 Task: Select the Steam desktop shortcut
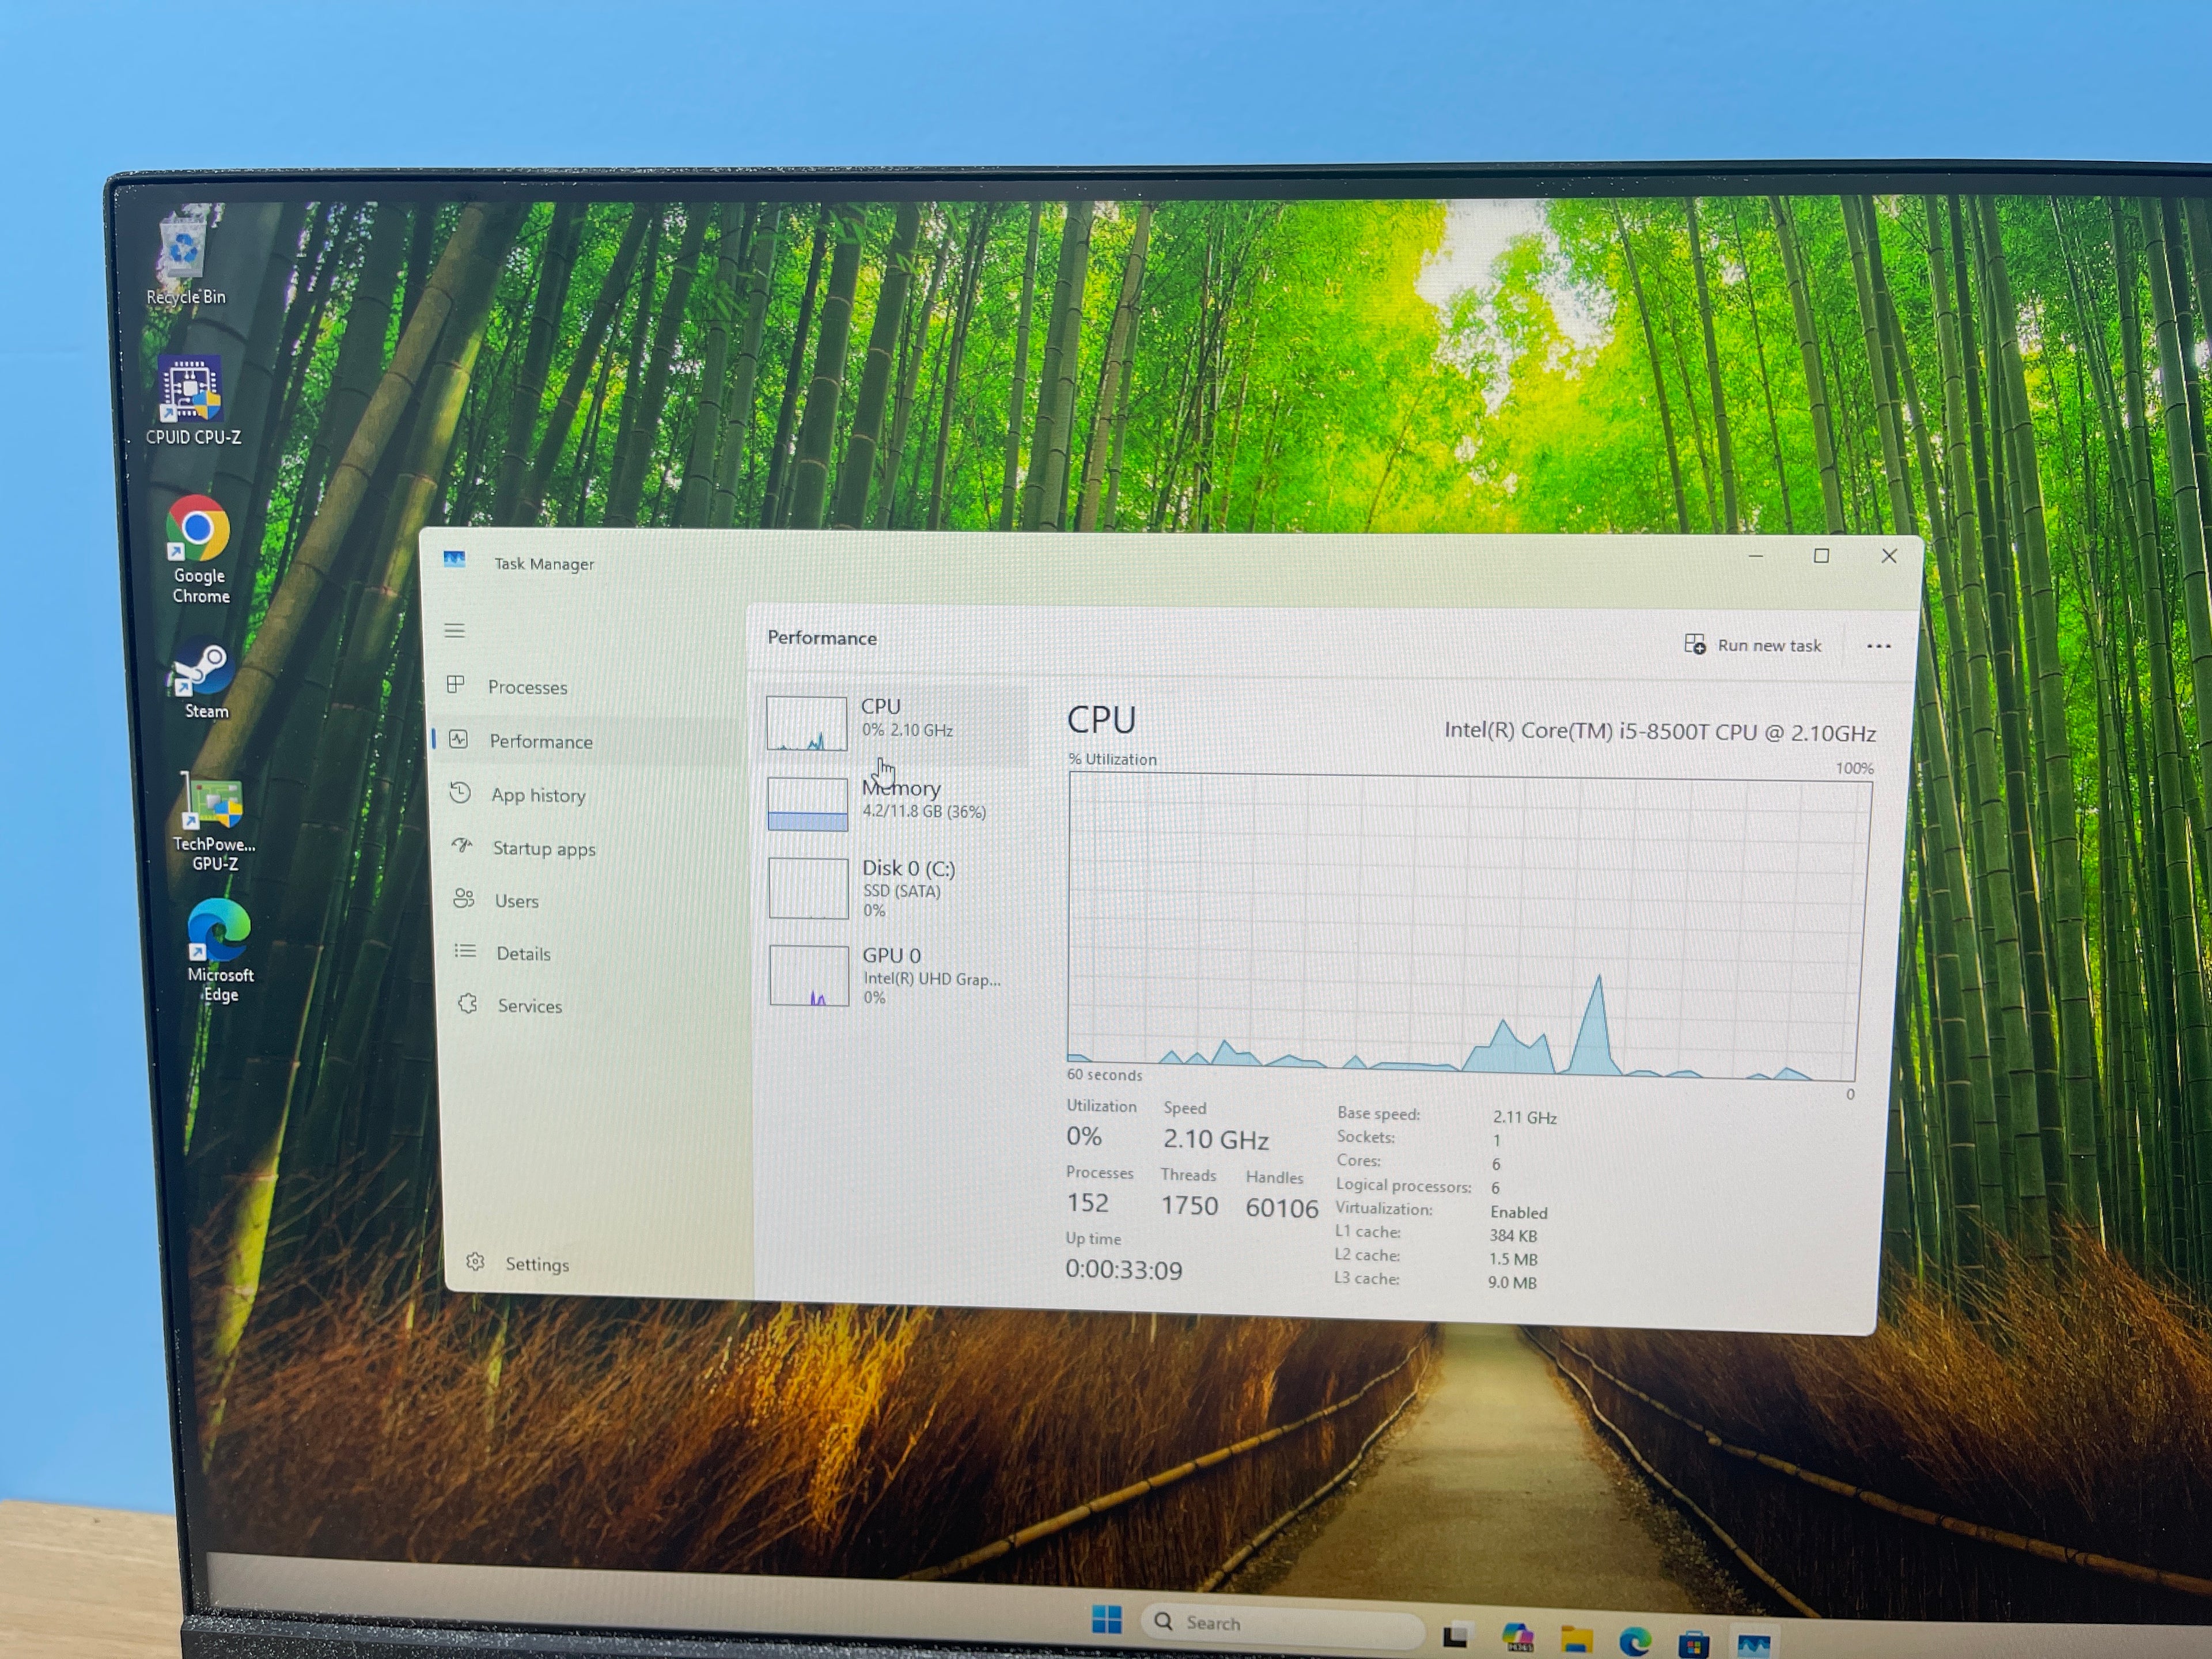(204, 679)
